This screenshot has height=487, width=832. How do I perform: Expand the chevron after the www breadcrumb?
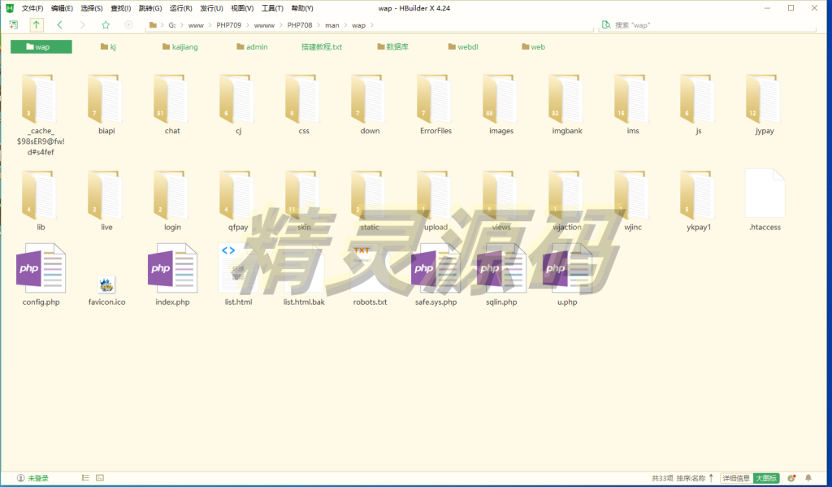[x=210, y=25]
